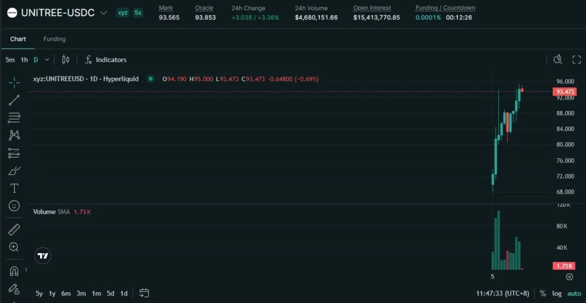This screenshot has height=303, width=586.
Task: Set the range to 5y
Action: coord(39,294)
